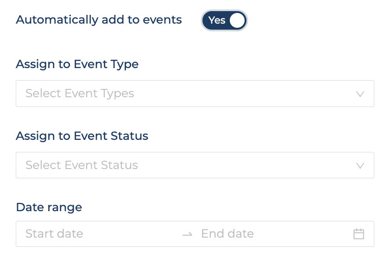Click the arrow between Start and End date
Screen dimensions: 391x264
pyautogui.click(x=187, y=234)
